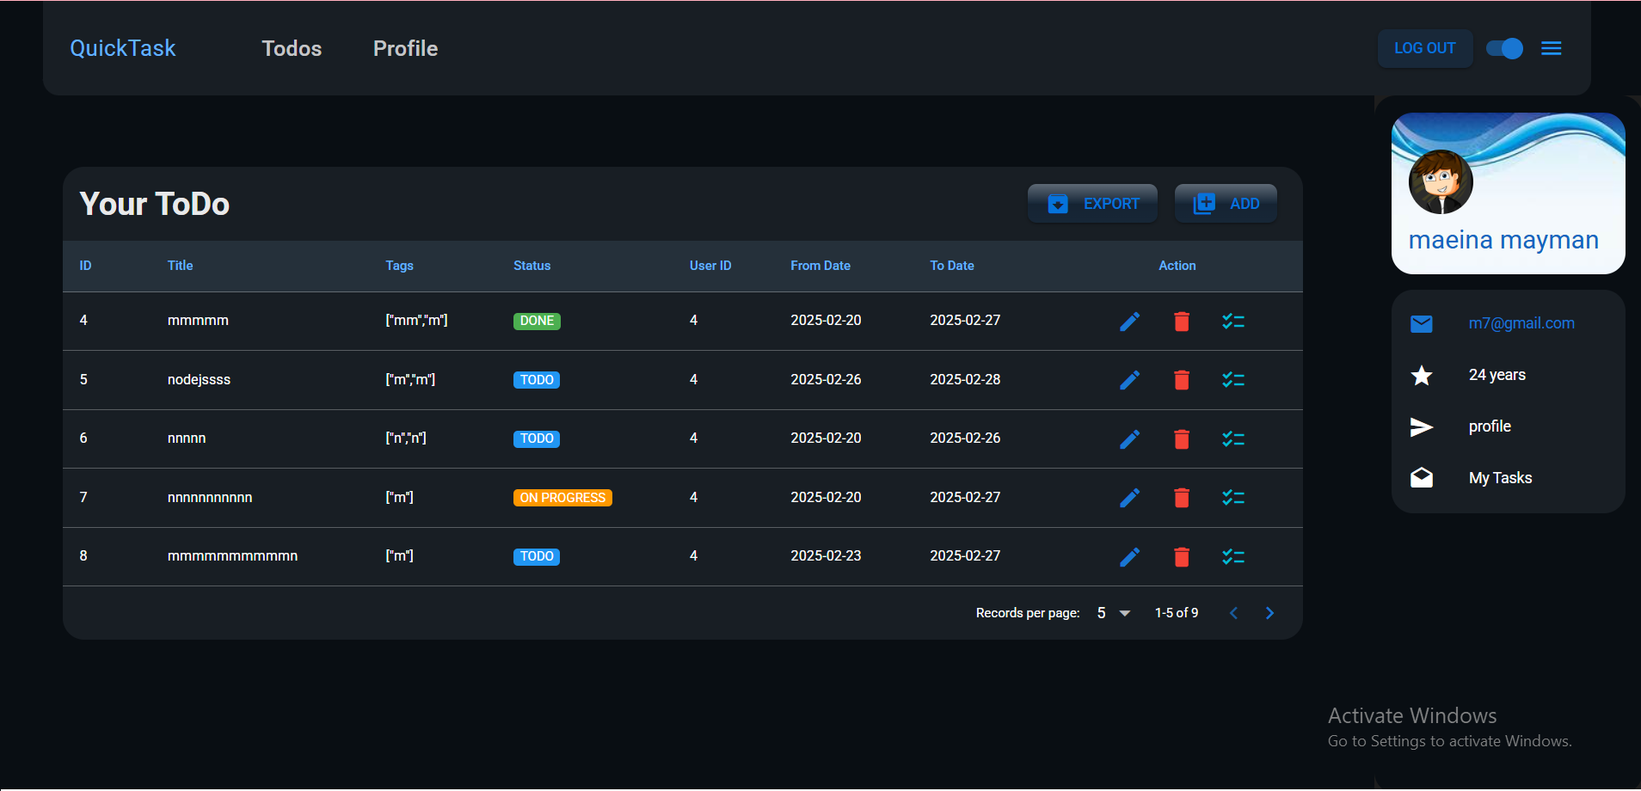
Task: Go to next page of todos
Action: click(x=1269, y=613)
